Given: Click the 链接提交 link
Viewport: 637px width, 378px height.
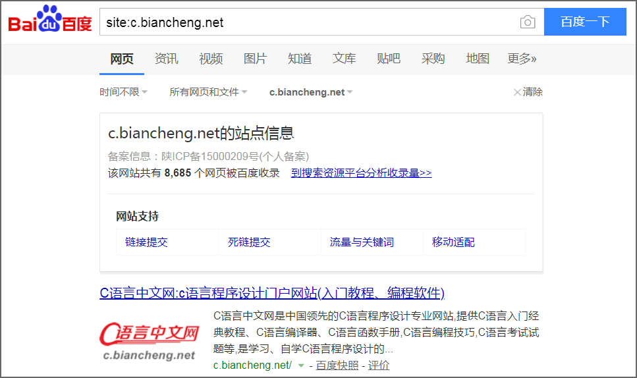Looking at the screenshot, I should point(146,242).
